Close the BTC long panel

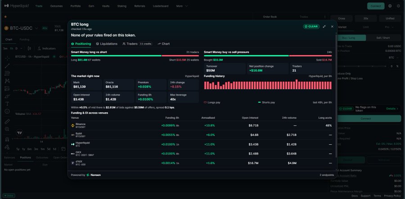[x=332, y=26]
